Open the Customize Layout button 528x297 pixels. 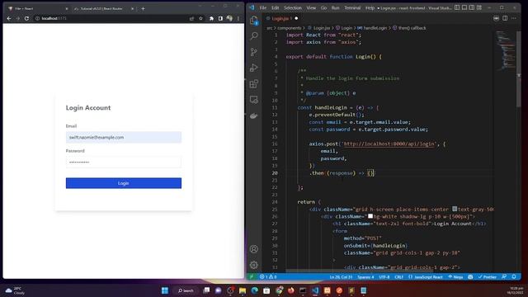coord(479,7)
